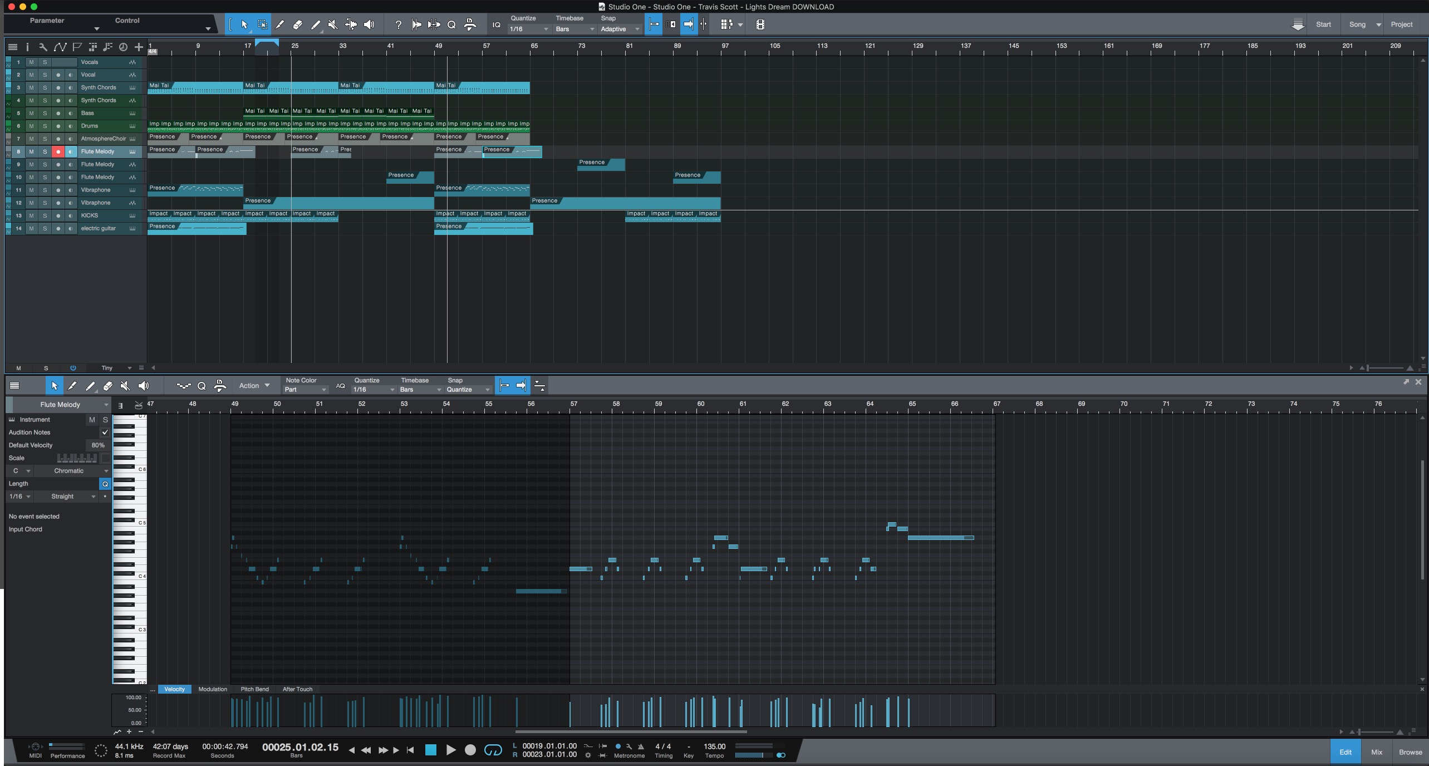Adjust the editor horizontal zoom slider

1376,731
